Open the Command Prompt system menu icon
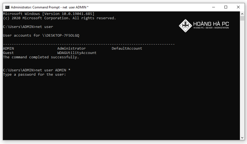Image resolution: width=247 pixels, height=144 pixels. click(x=7, y=7)
